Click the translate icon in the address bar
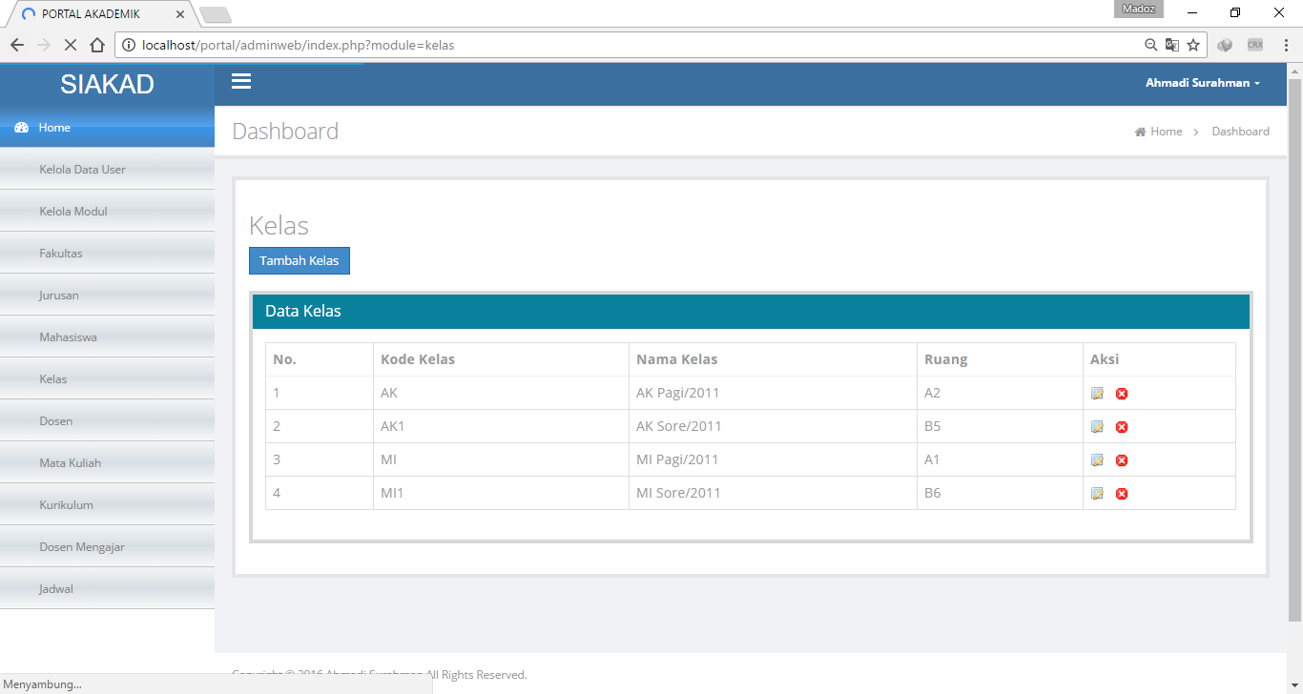The width and height of the screenshot is (1303, 694). coord(1171,44)
